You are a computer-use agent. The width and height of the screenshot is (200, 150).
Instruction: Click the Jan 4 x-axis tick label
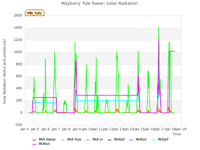25,129
